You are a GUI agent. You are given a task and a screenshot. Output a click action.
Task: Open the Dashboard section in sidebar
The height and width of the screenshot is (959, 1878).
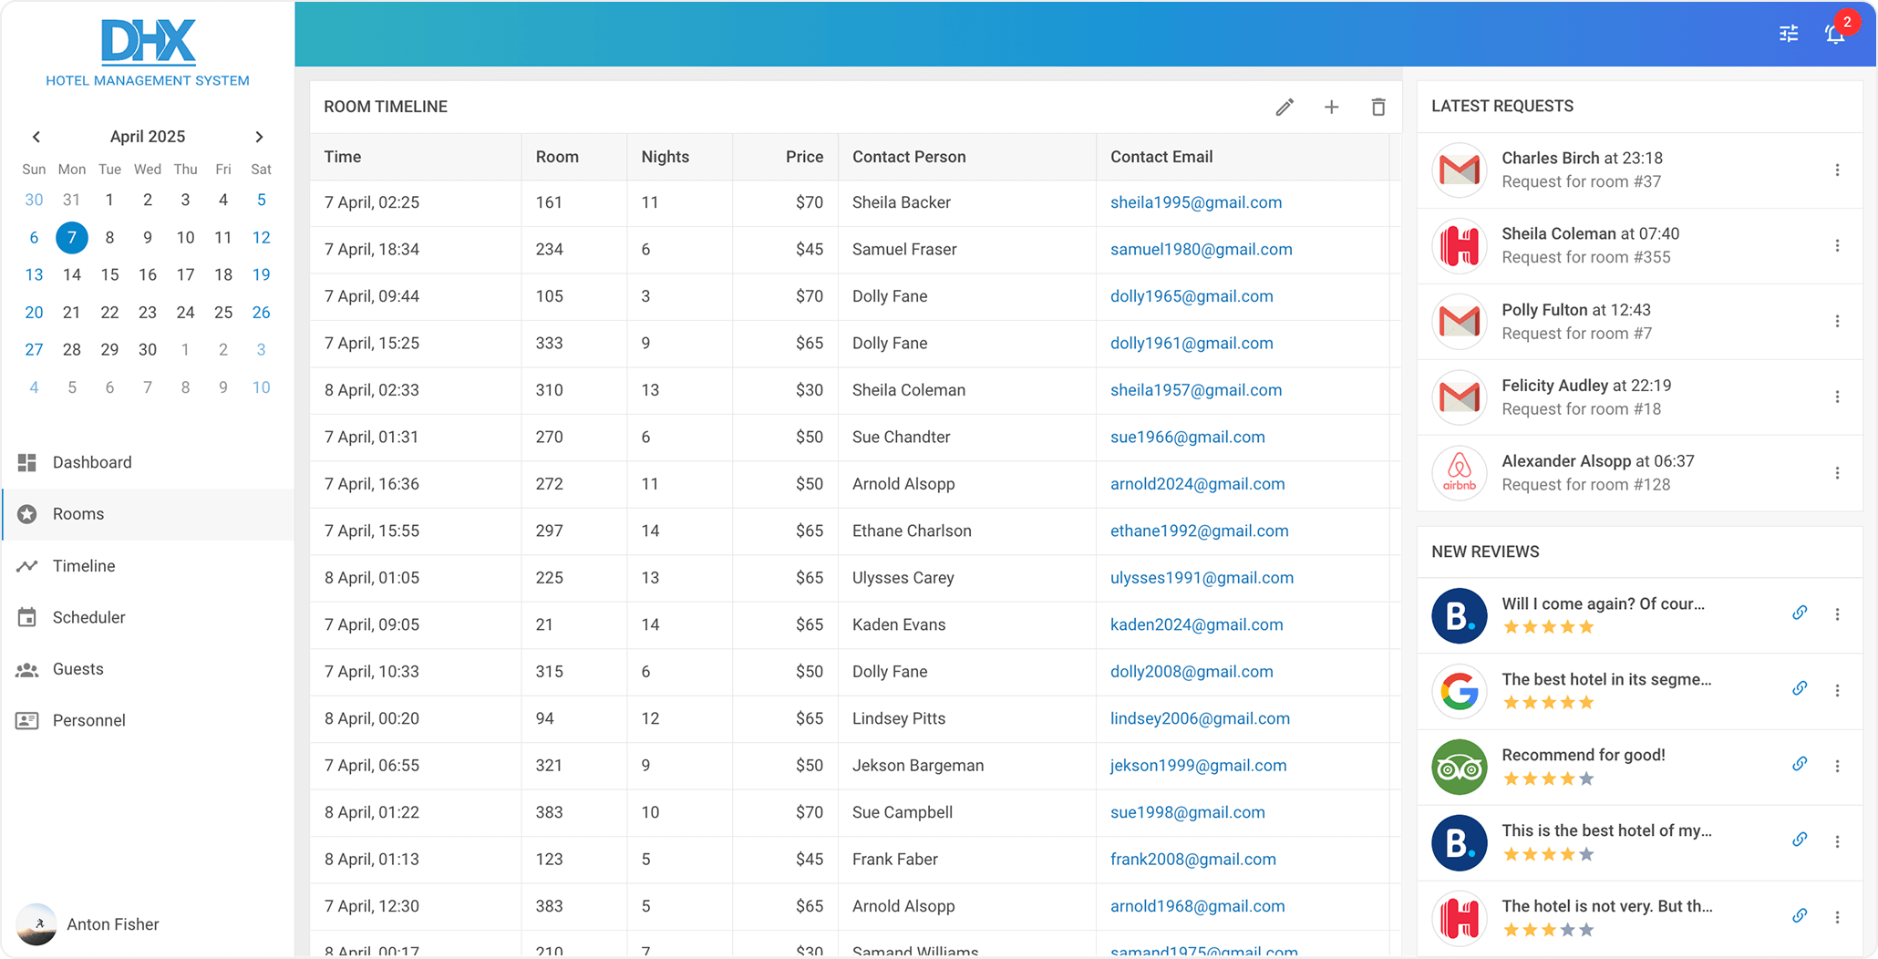point(92,462)
